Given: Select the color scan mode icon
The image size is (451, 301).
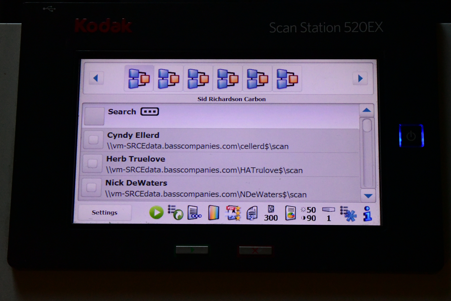Looking at the screenshot, I should click(213, 213).
